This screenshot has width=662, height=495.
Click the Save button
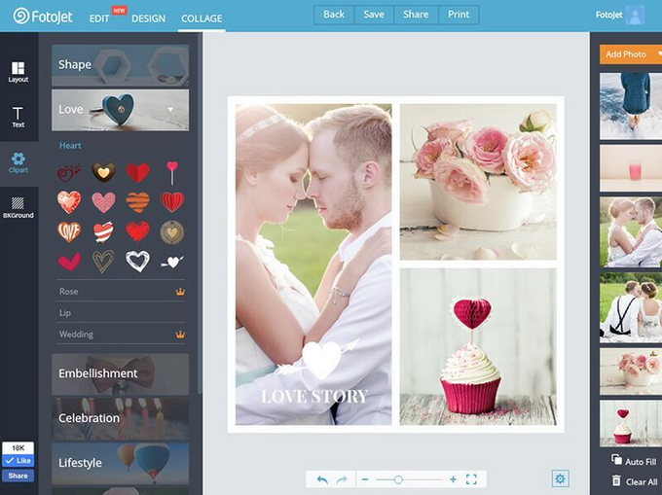[374, 15]
